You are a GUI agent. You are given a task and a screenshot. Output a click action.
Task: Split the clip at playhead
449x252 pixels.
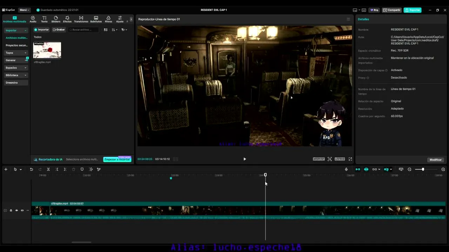coord(48,169)
